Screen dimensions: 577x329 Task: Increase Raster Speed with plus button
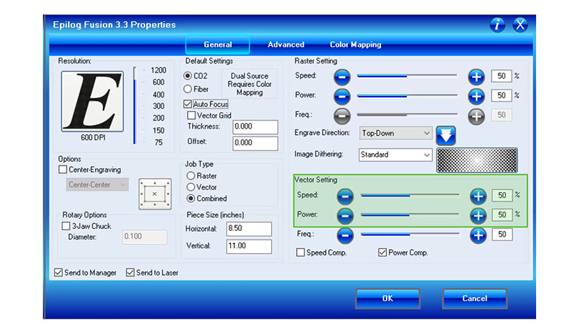pyautogui.click(x=476, y=77)
